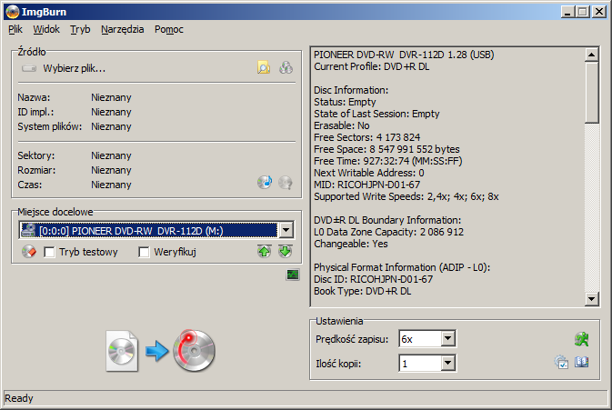Click the recent files disc icon
The height and width of the screenshot is (410, 612).
[286, 68]
